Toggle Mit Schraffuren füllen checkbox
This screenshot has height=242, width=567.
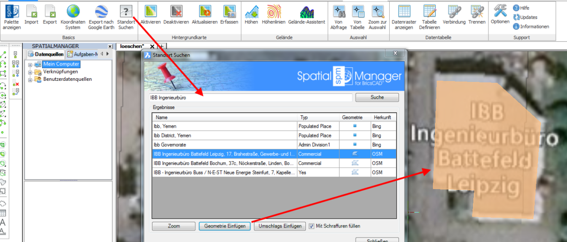(x=312, y=226)
